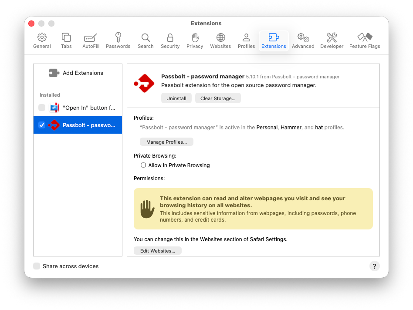Disable the Passbolt extension checkbox
413x310 pixels.
(42, 125)
